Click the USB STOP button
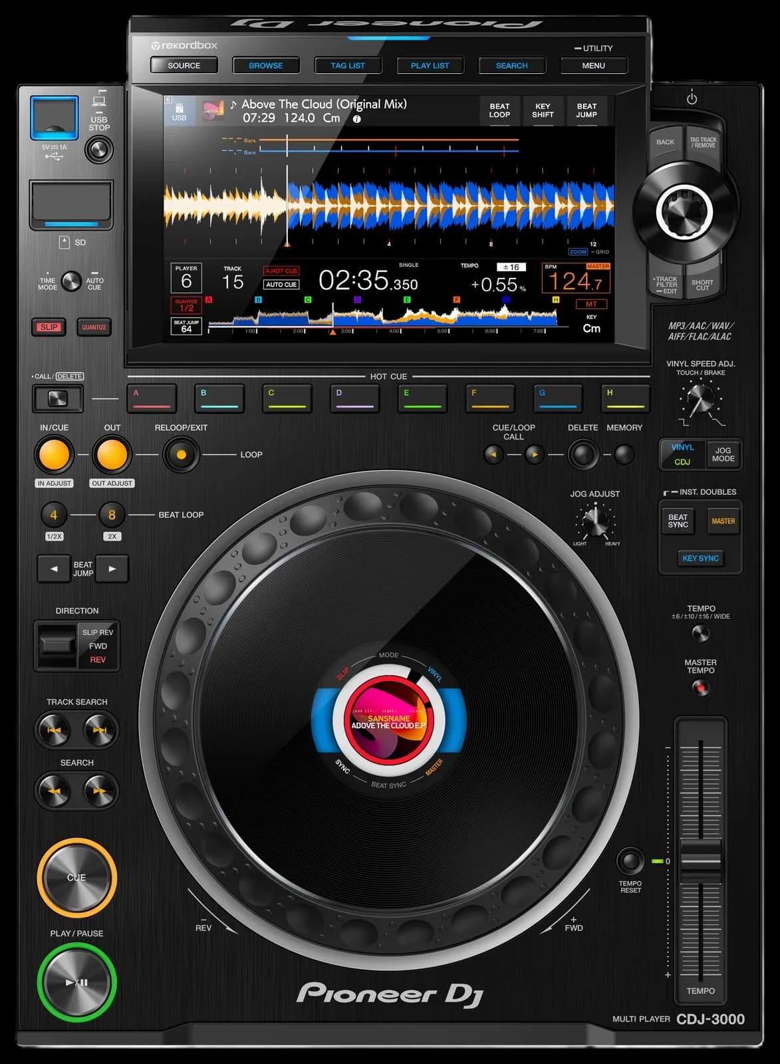Viewport: 780px width, 1064px height. [x=99, y=150]
